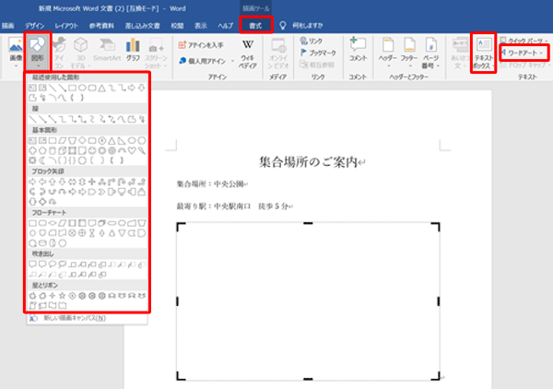Choose the right triangle in 基本図形

pyautogui.click(x=122, y=140)
